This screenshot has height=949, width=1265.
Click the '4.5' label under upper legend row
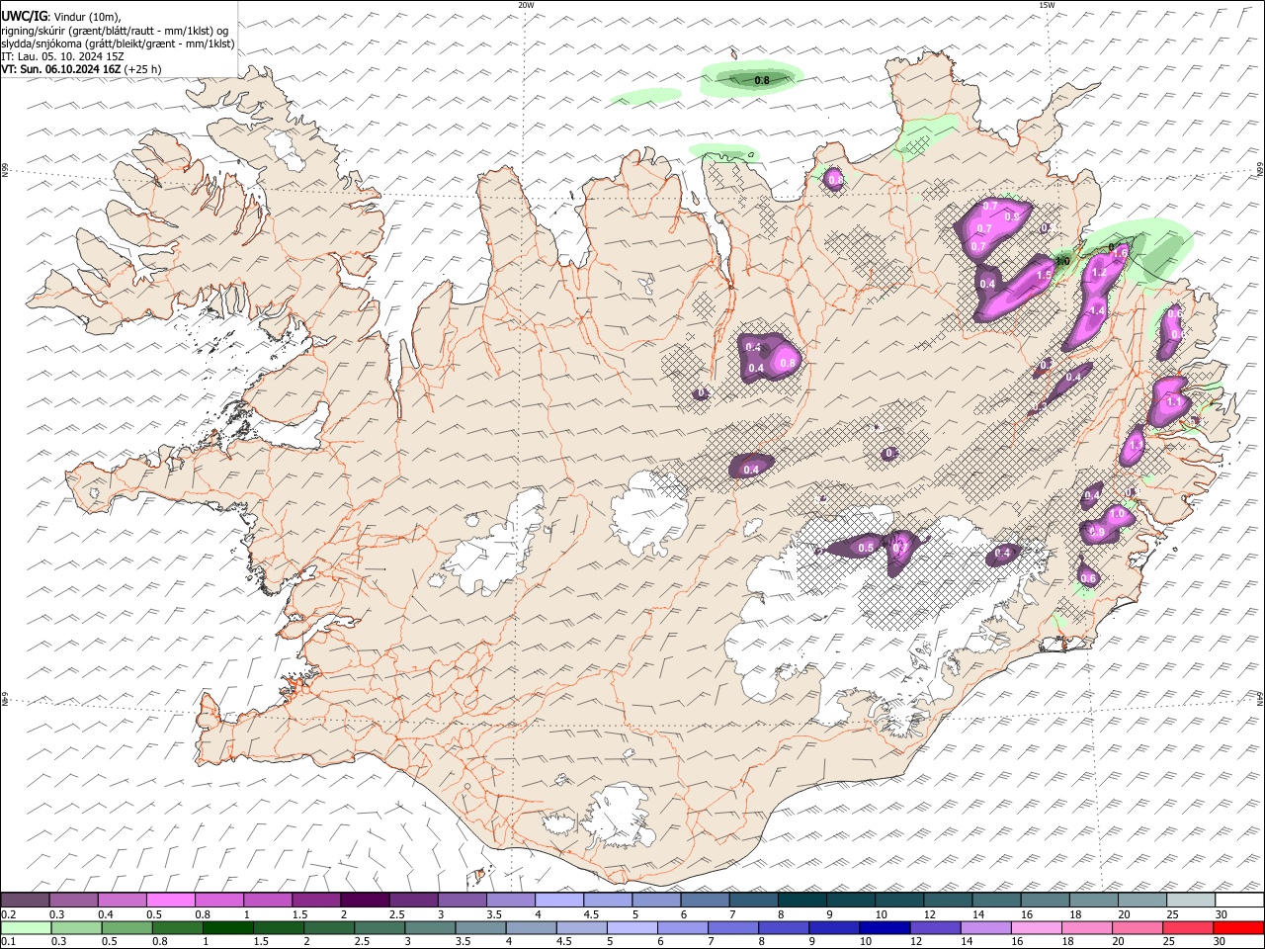click(x=592, y=914)
